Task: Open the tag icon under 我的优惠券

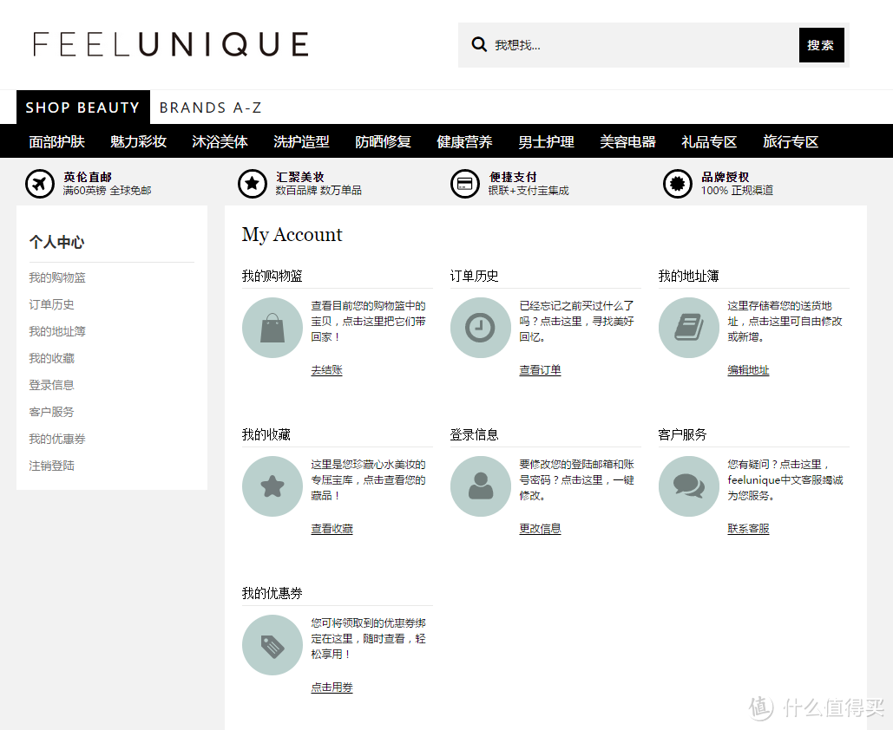Action: [x=272, y=645]
